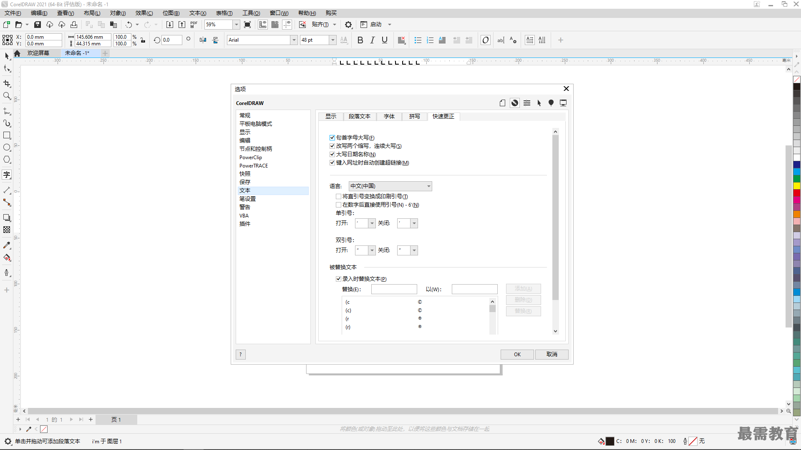
Task: Open the zoom level 59% dropdown
Action: coord(236,25)
